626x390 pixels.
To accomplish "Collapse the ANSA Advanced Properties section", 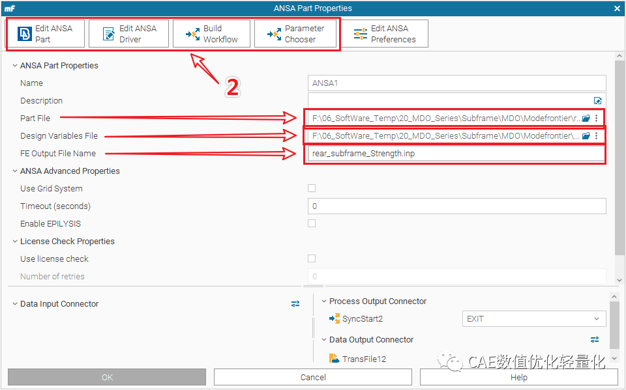I will point(15,171).
